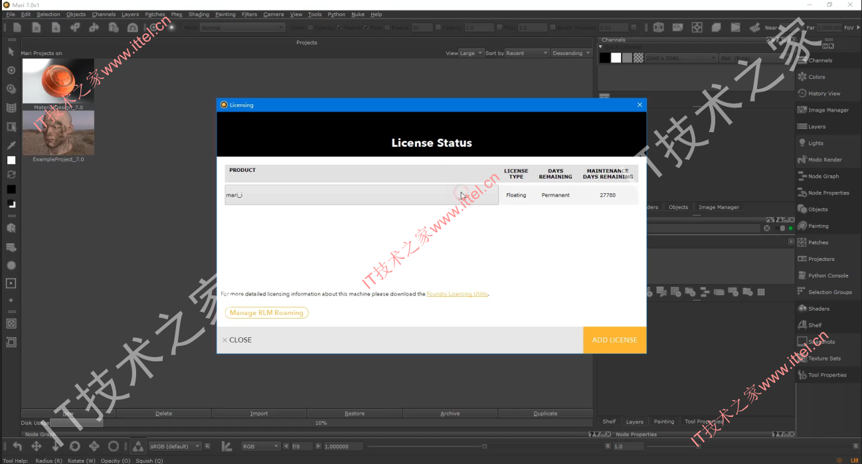Click the undo arrow icon in bottom toolbar
Screen dimensions: 862x464
pyautogui.click(x=17, y=446)
